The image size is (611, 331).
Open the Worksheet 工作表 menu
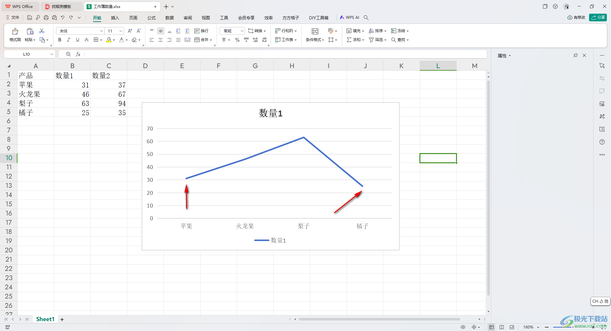(286, 40)
